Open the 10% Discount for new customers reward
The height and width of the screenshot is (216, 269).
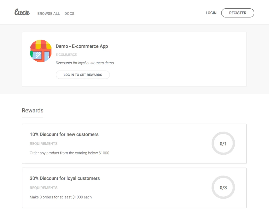coord(64,134)
